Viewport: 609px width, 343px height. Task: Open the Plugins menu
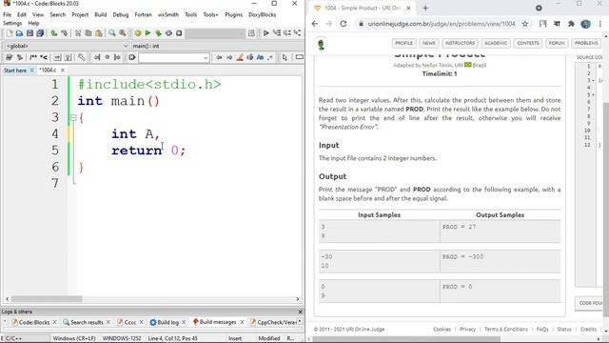click(233, 15)
